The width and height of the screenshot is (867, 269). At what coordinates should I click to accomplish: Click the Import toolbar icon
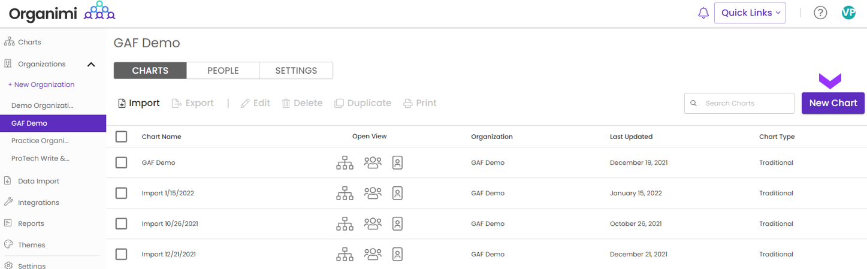(x=122, y=103)
